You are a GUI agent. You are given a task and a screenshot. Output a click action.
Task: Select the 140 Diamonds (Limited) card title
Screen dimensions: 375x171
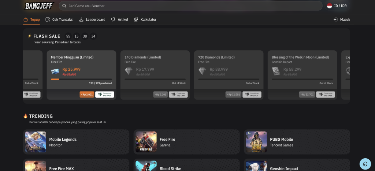pos(143,57)
